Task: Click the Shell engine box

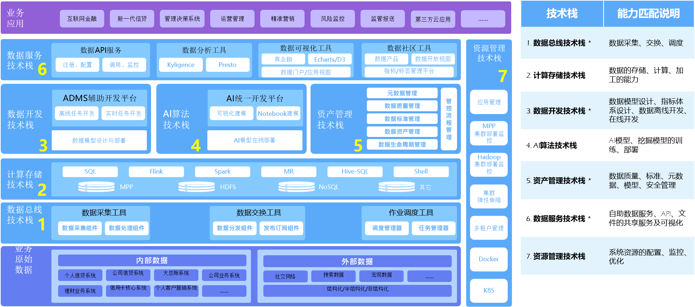Action: 421,171
